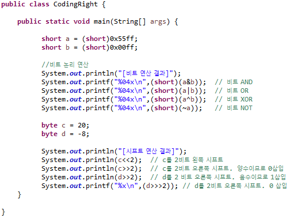Click the // 비트 AND comment
Image resolution: width=290 pixels, height=218 pixels.
click(234, 82)
